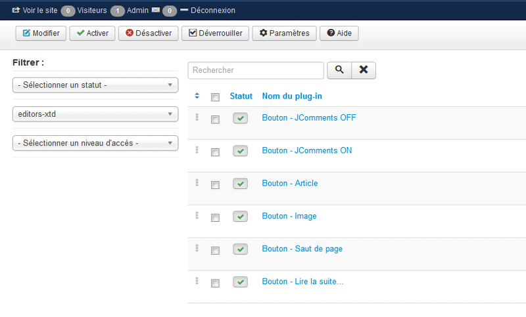Focus the Rechercher search field

tap(256, 70)
